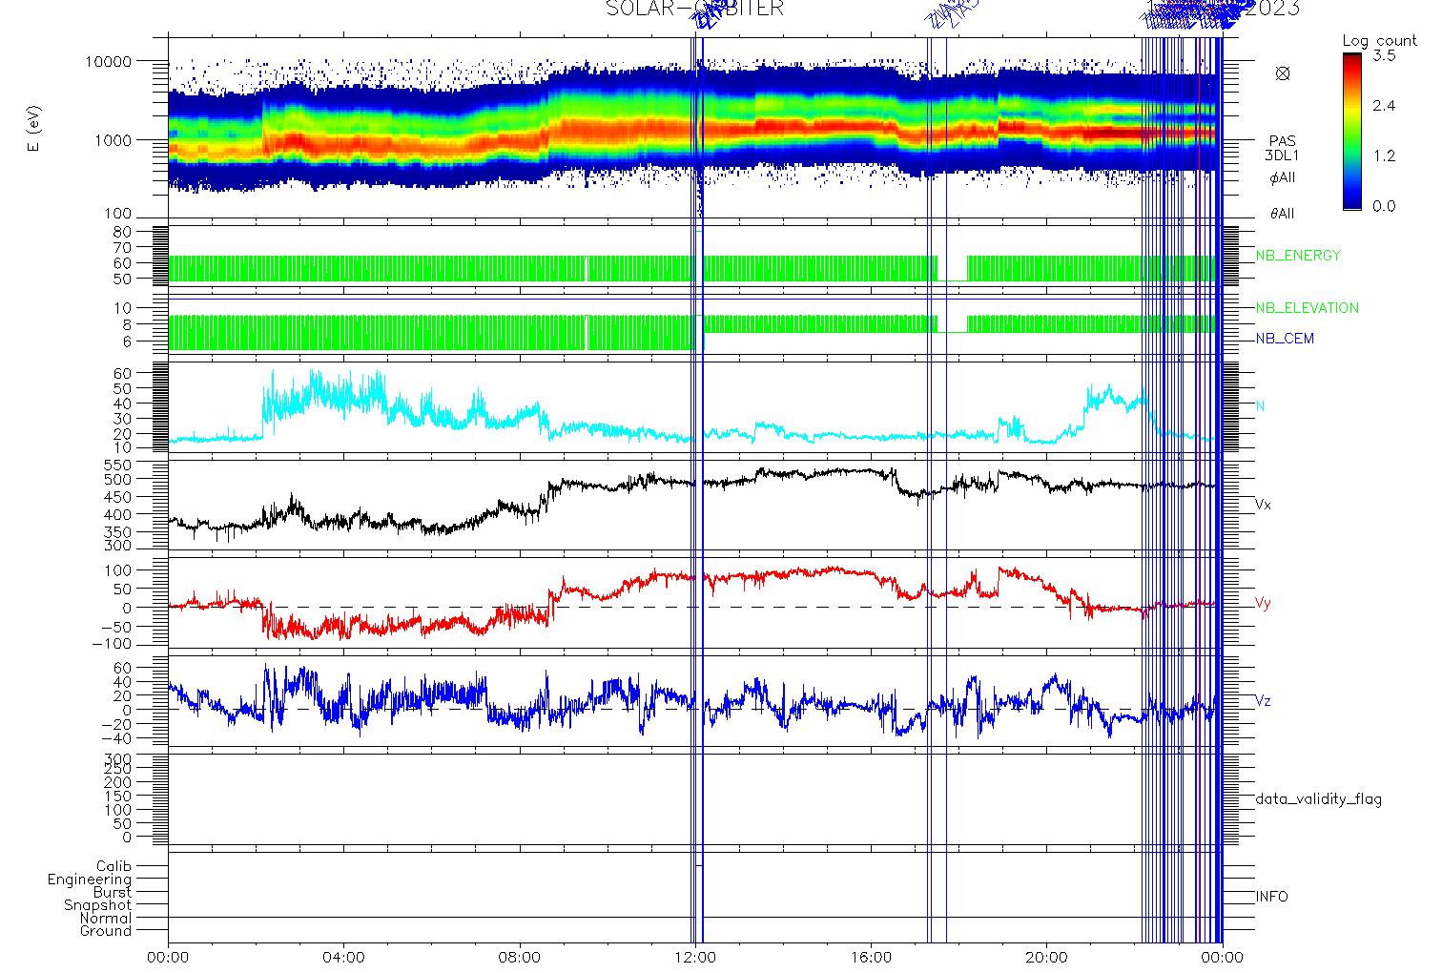This screenshot has height=973, width=1442.
Task: Click the 80 tick on NB_ENERGY axis
Action: tap(124, 232)
